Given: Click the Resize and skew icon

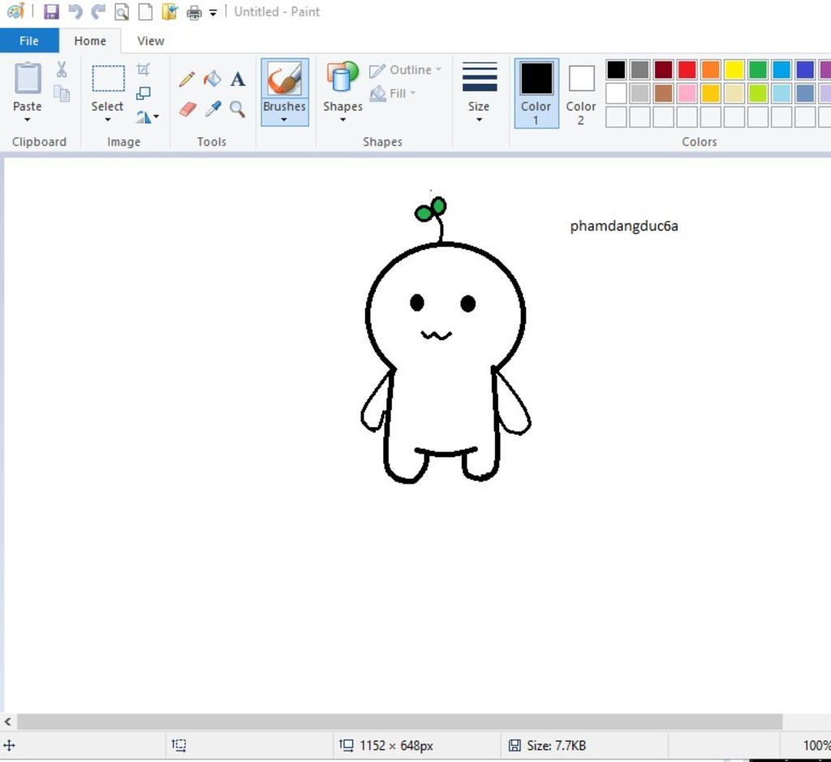Looking at the screenshot, I should [x=143, y=93].
